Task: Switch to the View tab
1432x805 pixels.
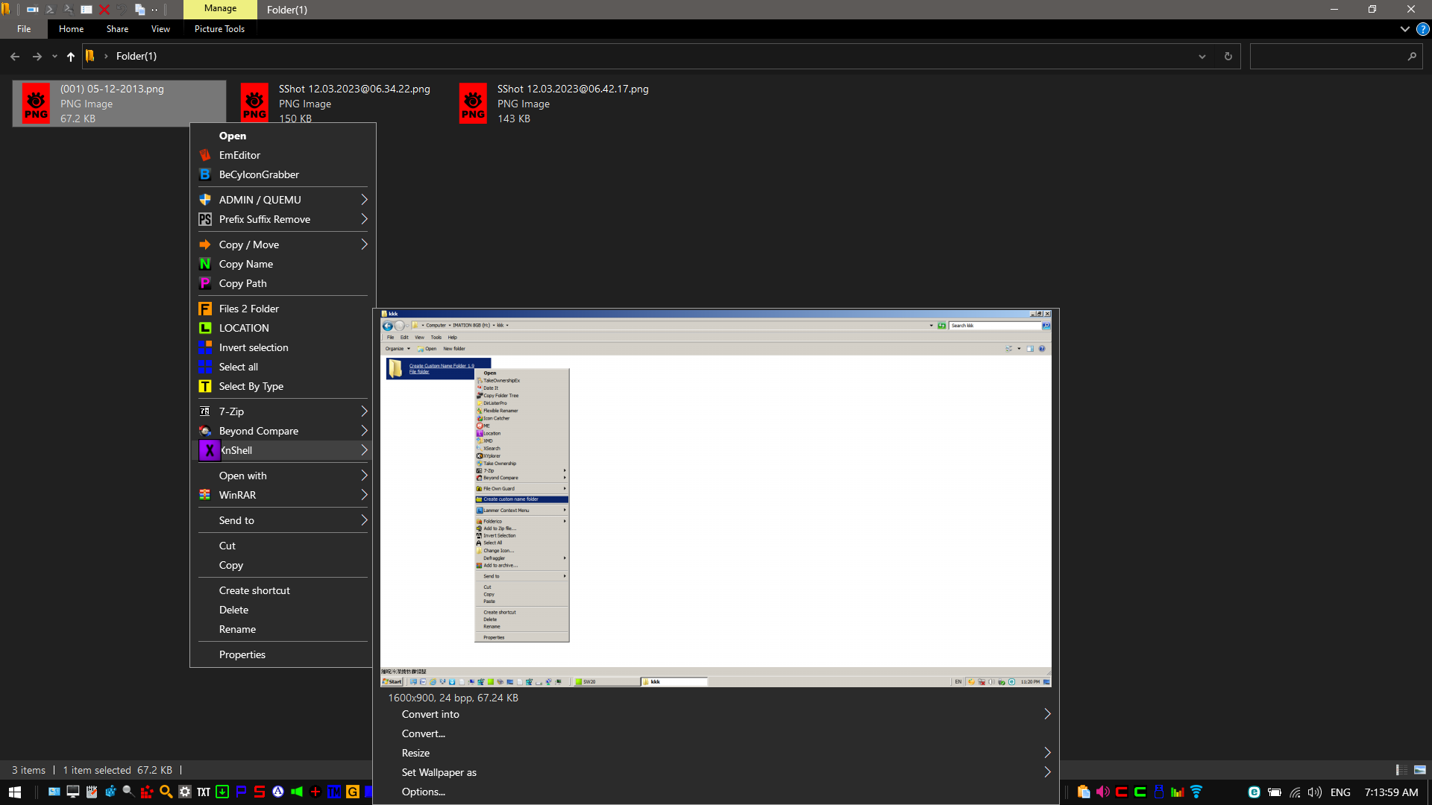Action: click(160, 29)
